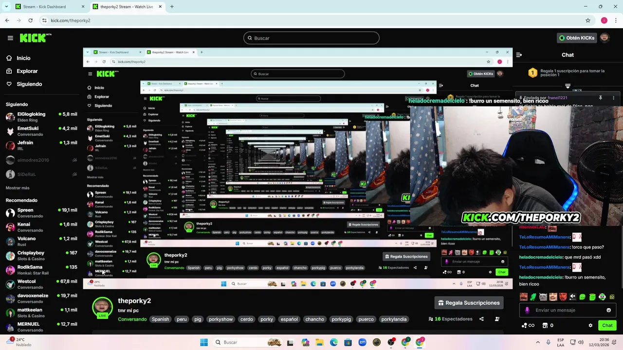The height and width of the screenshot is (350, 623).
Task: Select the porkyshow tag
Action: click(220, 319)
